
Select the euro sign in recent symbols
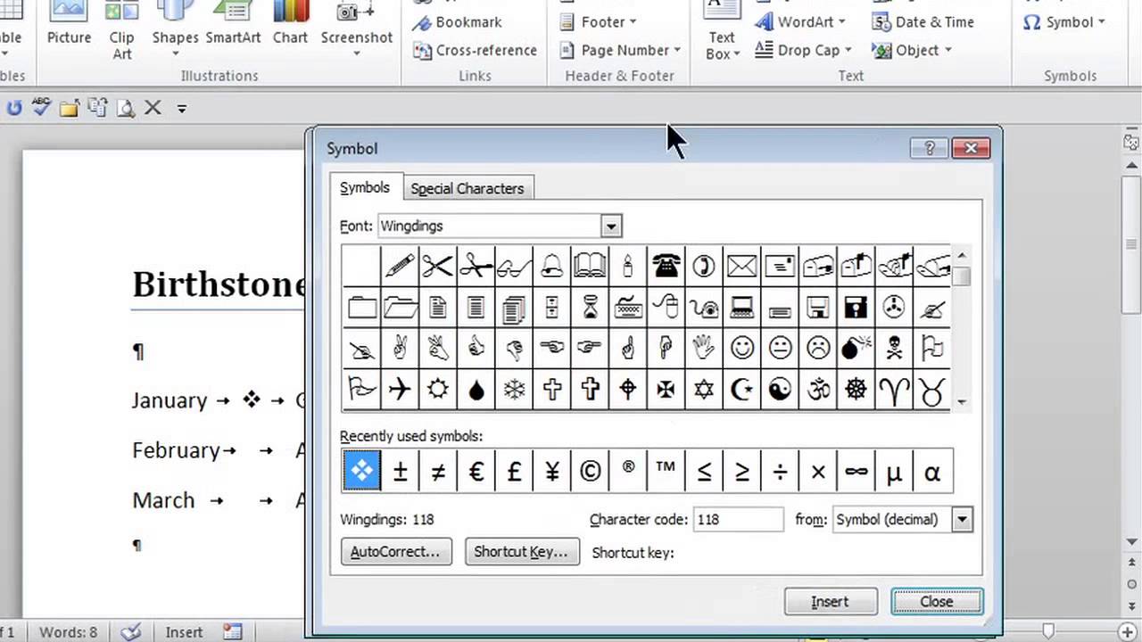click(x=476, y=472)
